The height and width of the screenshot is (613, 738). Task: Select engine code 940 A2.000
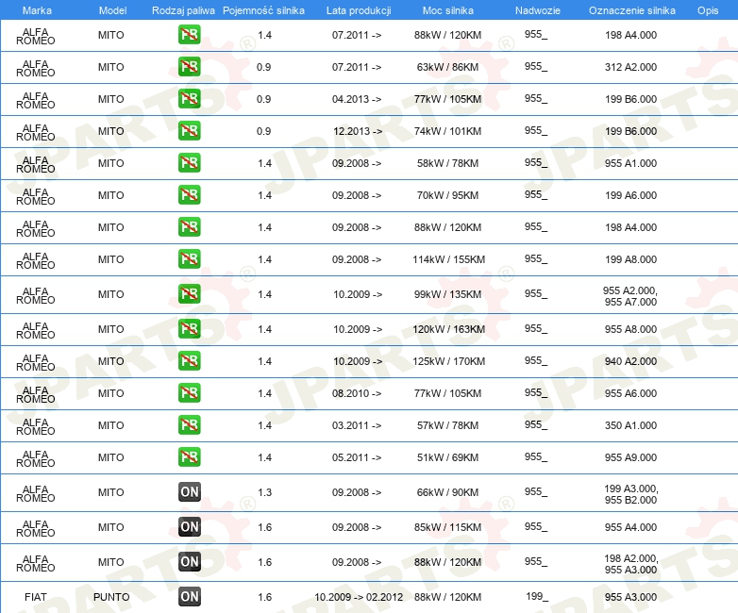(630, 361)
